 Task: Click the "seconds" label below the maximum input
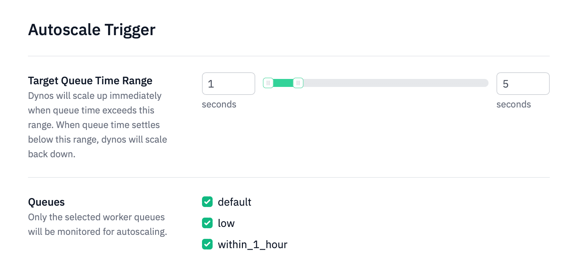click(513, 104)
